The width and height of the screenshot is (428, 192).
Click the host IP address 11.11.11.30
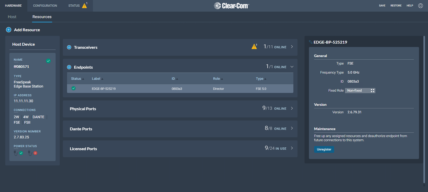click(x=23, y=101)
